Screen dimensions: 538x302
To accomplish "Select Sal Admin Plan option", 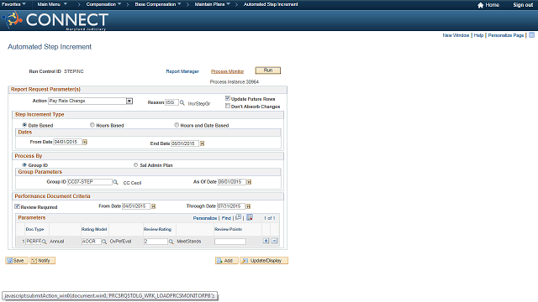I will (136, 164).
